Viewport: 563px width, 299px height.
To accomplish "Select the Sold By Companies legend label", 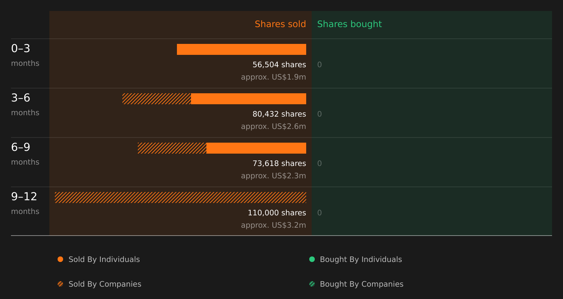I will click(x=105, y=284).
